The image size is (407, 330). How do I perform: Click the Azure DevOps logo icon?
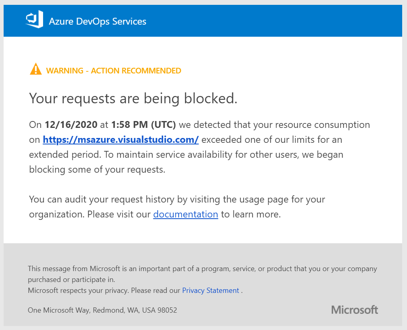point(34,20)
